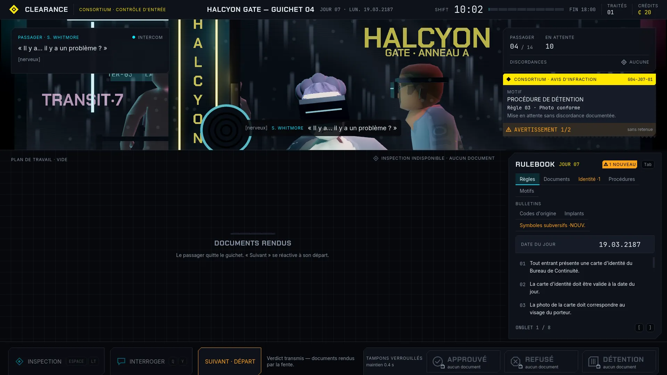
Task: Click the shift progress bar in header
Action: click(x=526, y=9)
